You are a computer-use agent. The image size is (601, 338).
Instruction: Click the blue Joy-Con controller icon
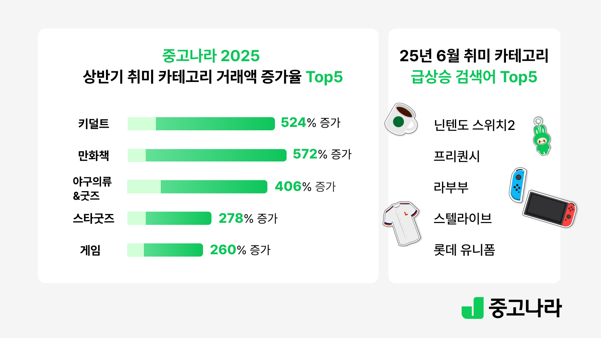pyautogui.click(x=518, y=185)
